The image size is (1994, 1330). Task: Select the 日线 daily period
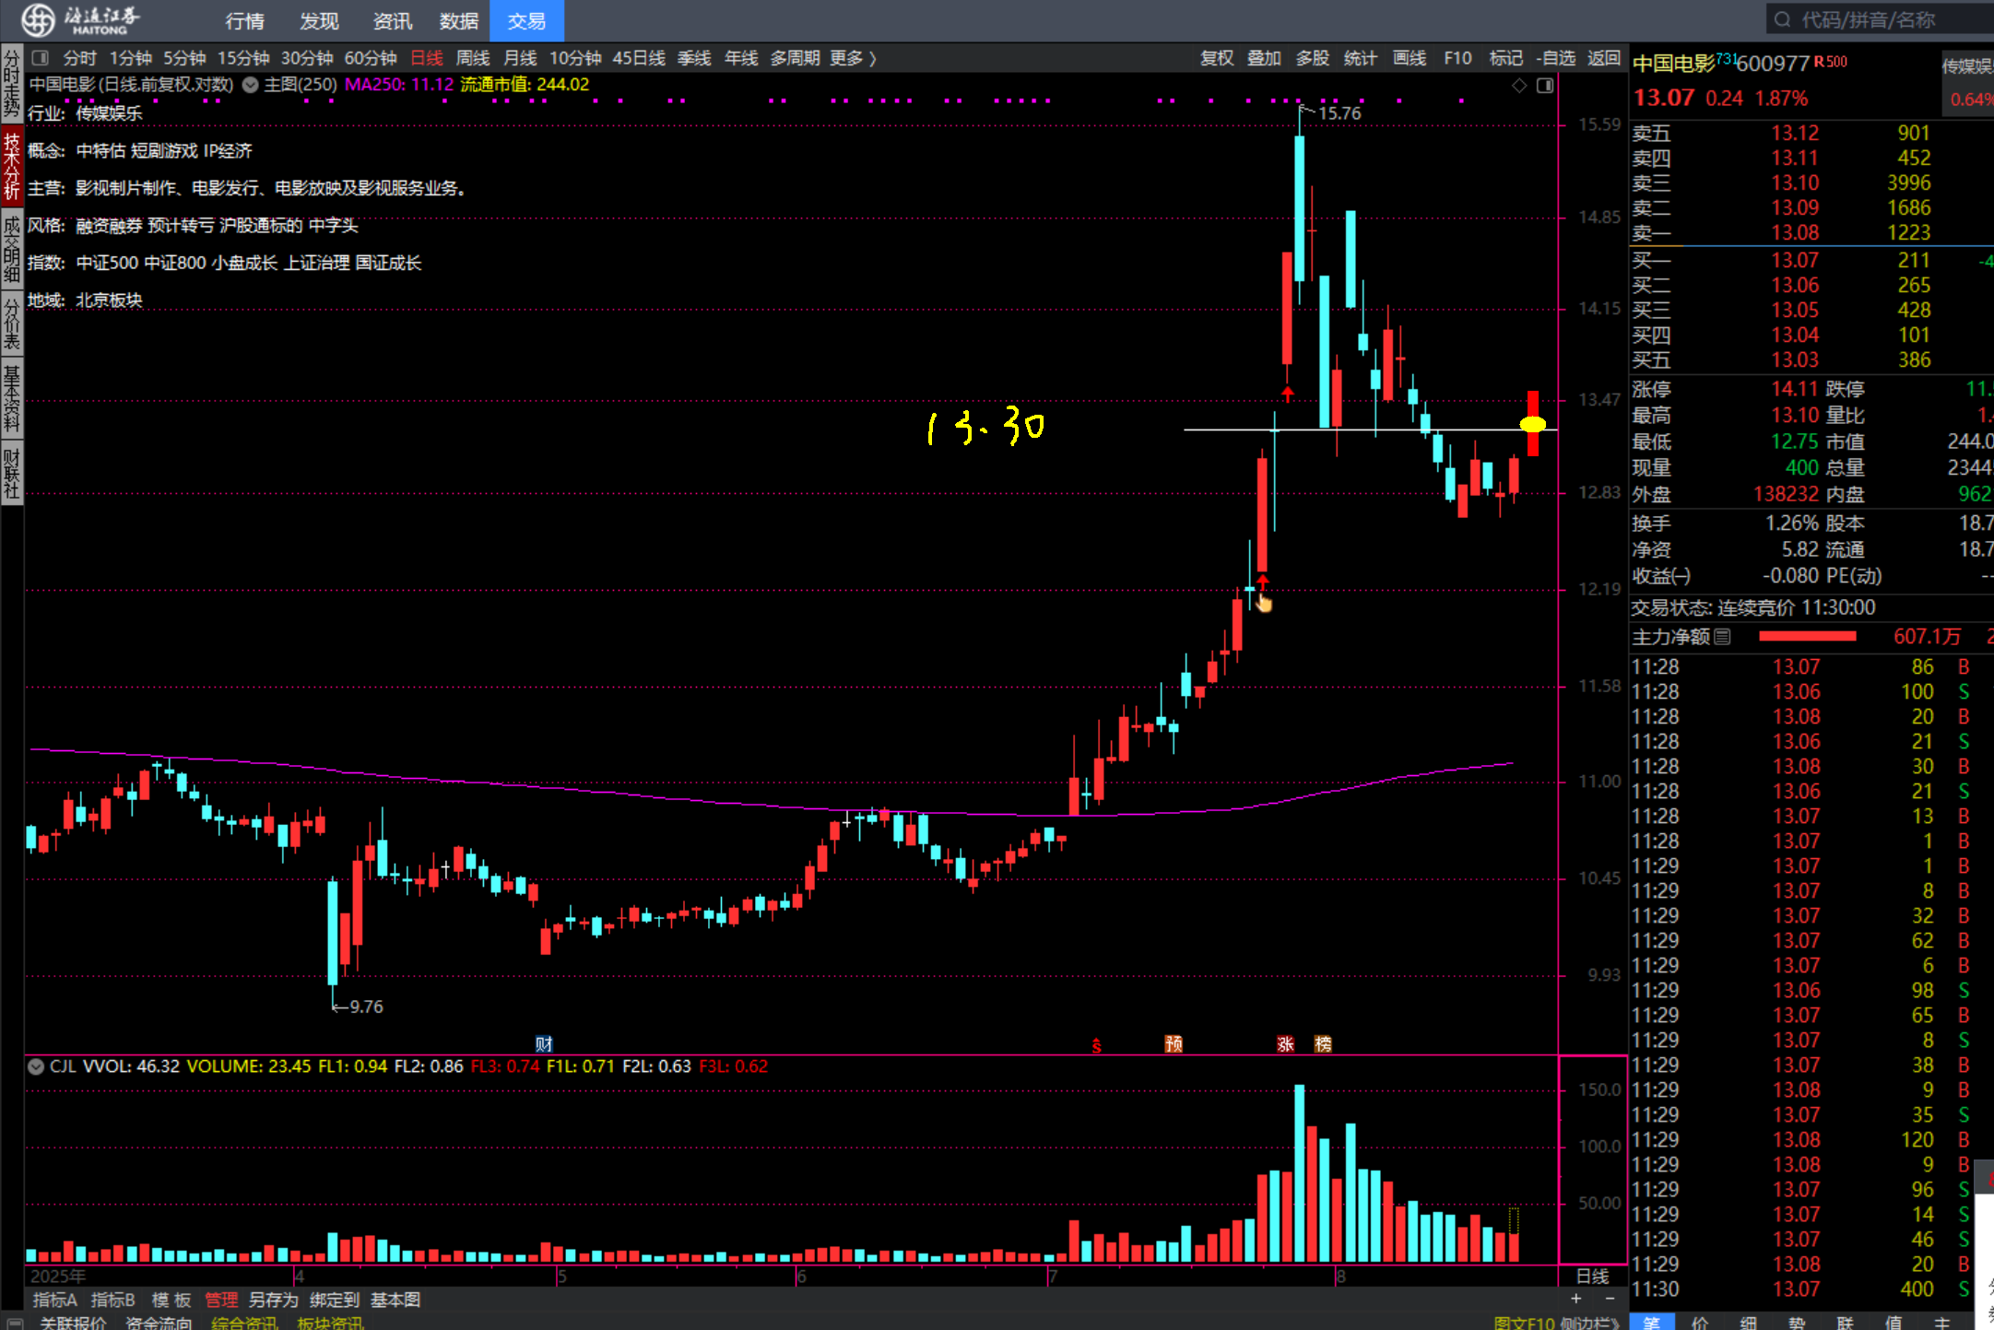click(427, 58)
